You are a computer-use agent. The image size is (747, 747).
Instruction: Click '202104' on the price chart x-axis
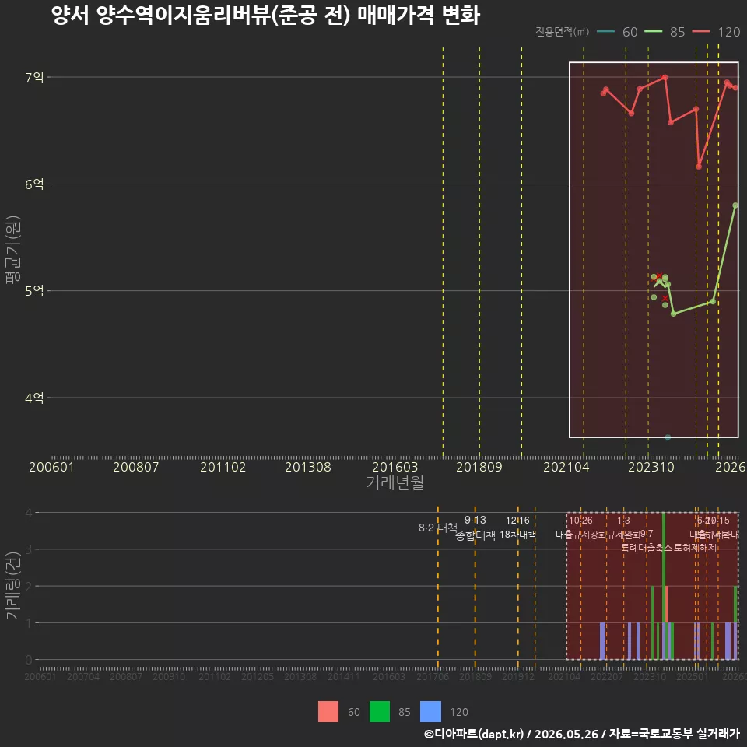[x=566, y=467]
